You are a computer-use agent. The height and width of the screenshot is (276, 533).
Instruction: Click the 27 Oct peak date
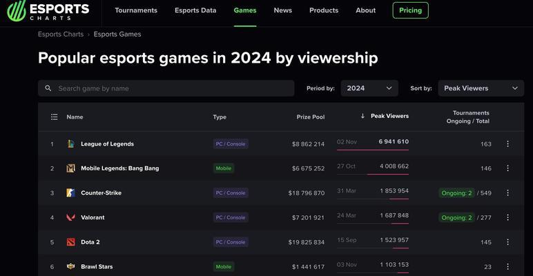point(347,166)
